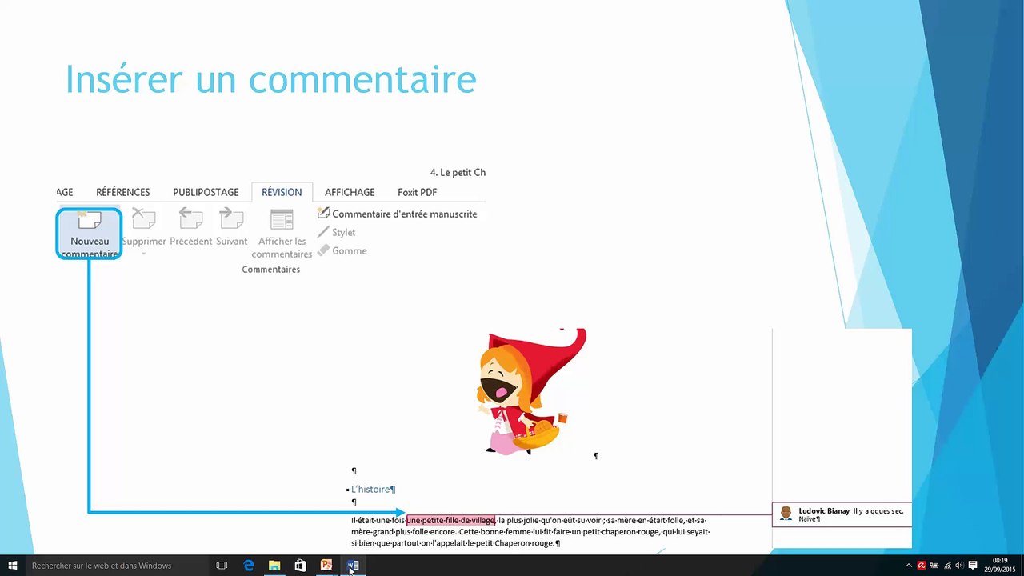Launch Microsoft Edge from the taskbar
1024x576 pixels.
coord(249,566)
